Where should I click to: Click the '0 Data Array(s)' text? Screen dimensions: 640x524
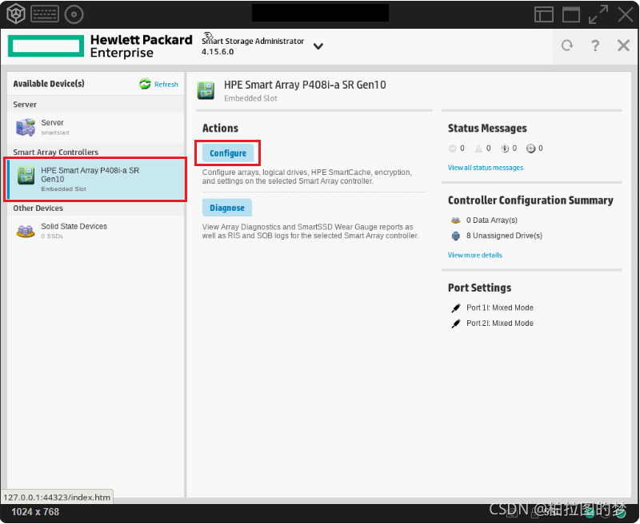(x=492, y=220)
